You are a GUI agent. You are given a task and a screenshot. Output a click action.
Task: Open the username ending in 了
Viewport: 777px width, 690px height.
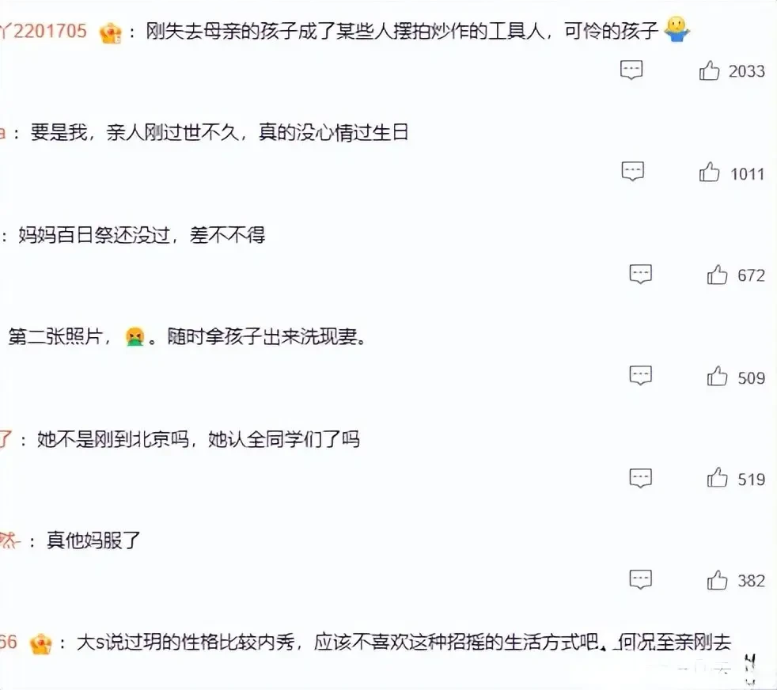click(6, 439)
